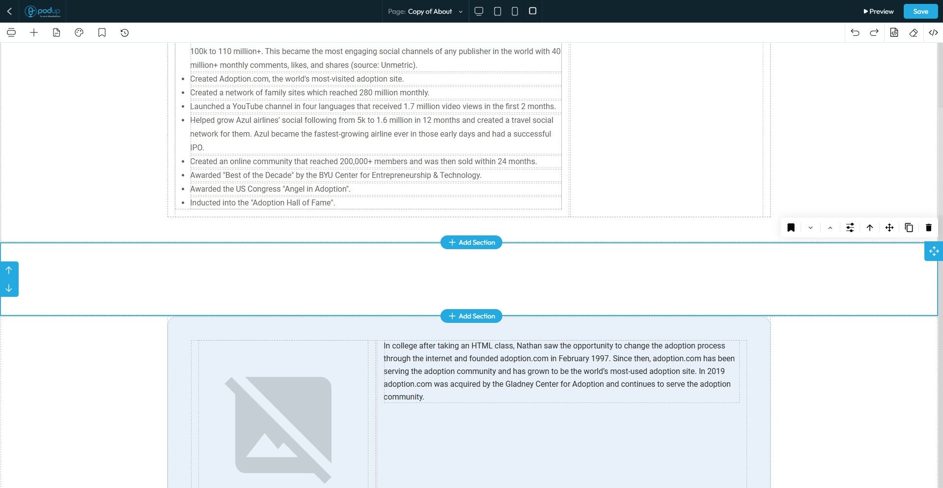Undo the last change
Image resolution: width=943 pixels, height=488 pixels.
855,32
